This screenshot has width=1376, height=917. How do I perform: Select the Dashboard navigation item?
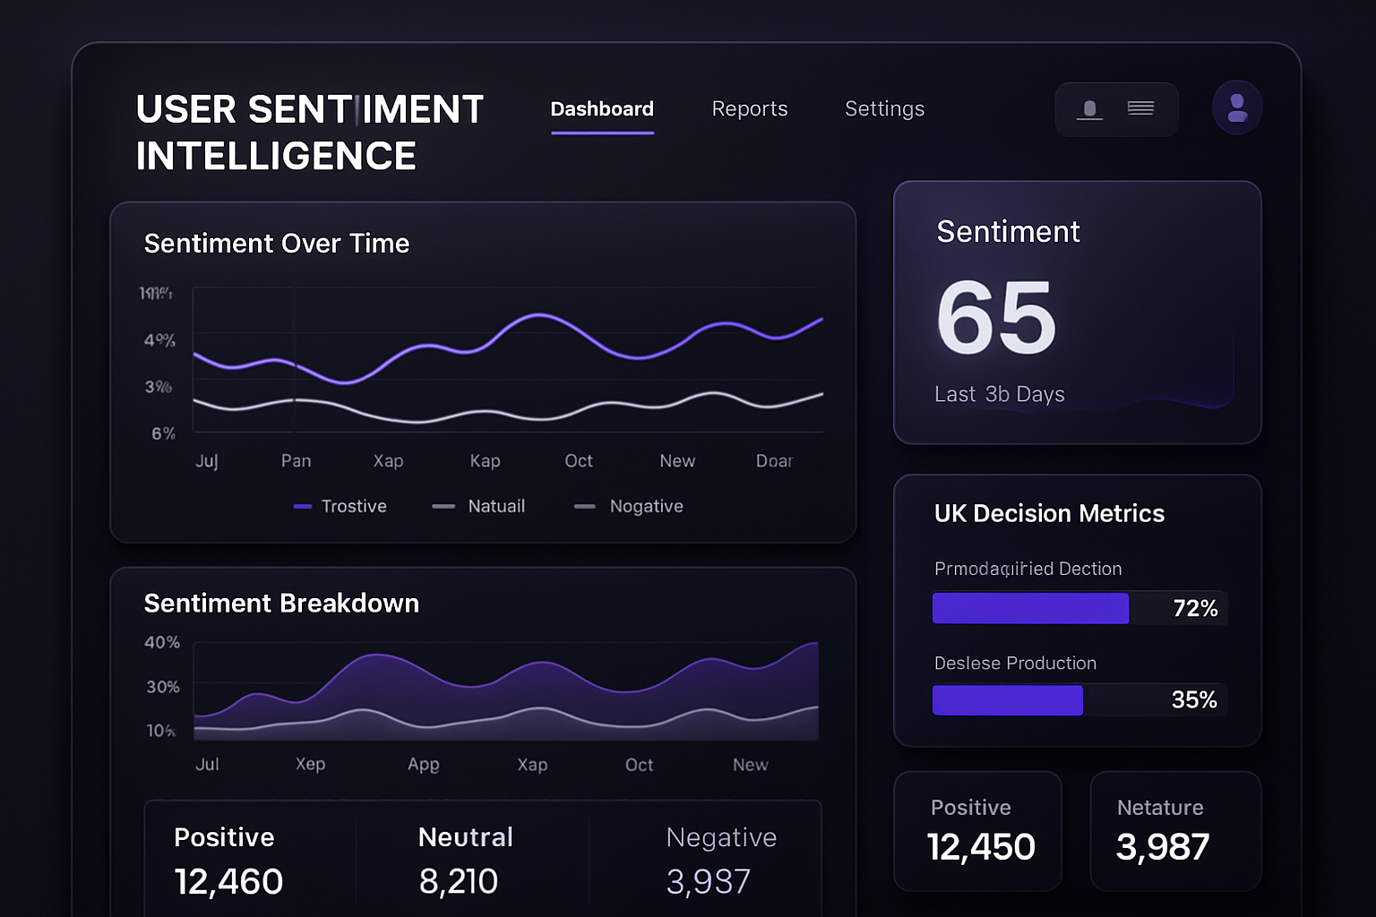tap(601, 109)
